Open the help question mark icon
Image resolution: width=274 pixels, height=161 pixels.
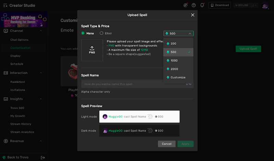tap(194, 5)
